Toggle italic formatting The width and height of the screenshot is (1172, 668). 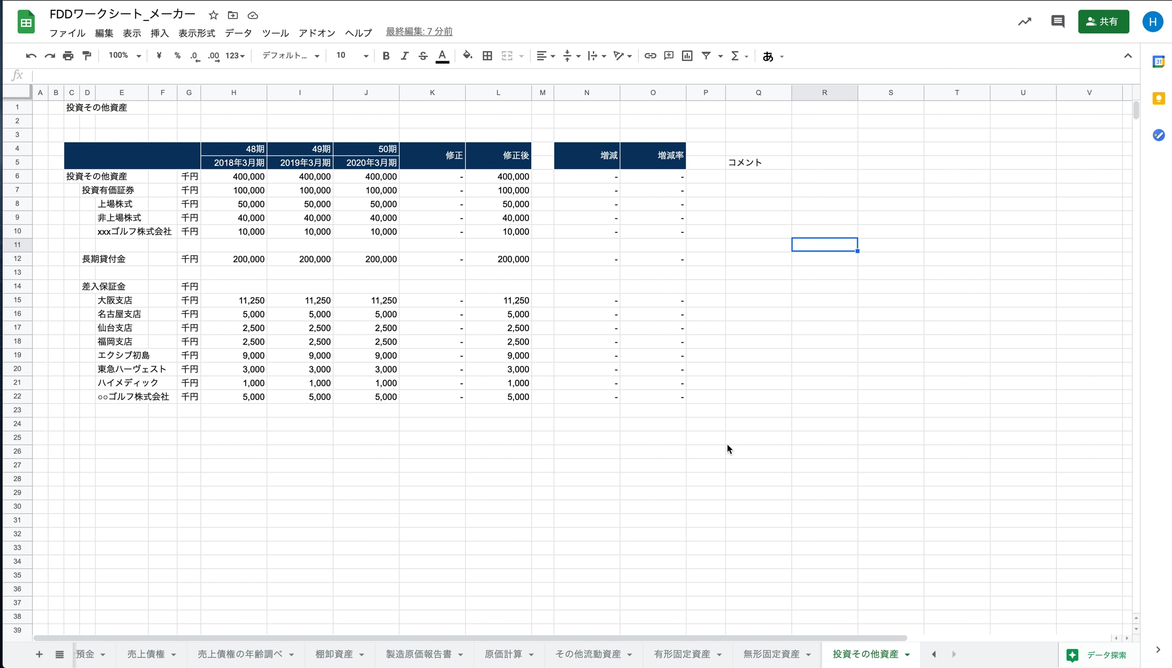click(x=404, y=56)
